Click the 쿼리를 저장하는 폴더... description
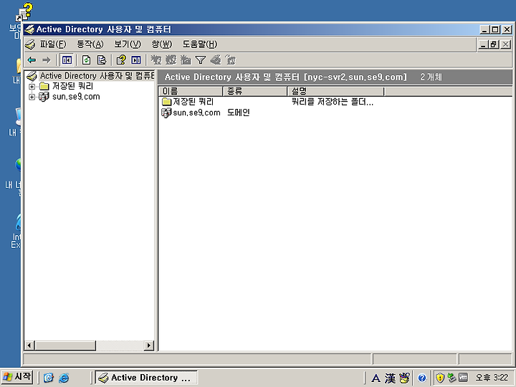This screenshot has width=516, height=387. 333,102
